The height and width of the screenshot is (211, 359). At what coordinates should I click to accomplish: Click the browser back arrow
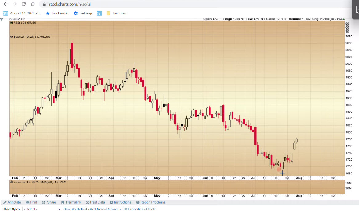(6, 4)
